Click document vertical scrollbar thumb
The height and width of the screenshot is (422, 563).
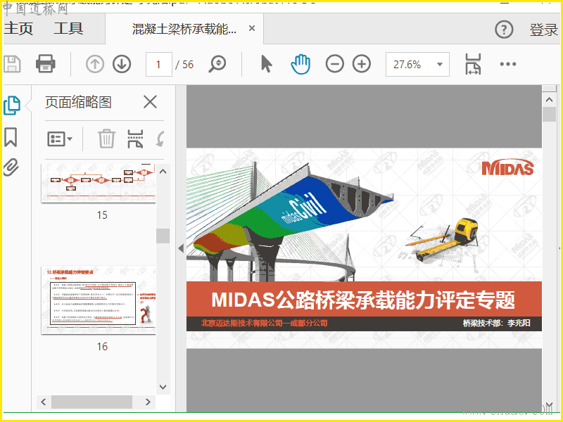coord(549,115)
